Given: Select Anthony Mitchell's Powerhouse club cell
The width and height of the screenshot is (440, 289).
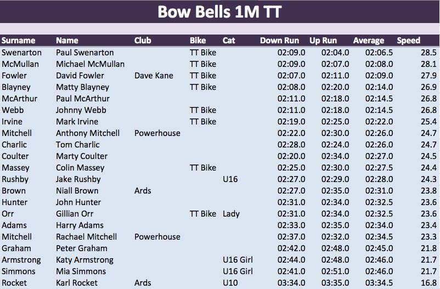Looking at the screenshot, I should point(157,133).
